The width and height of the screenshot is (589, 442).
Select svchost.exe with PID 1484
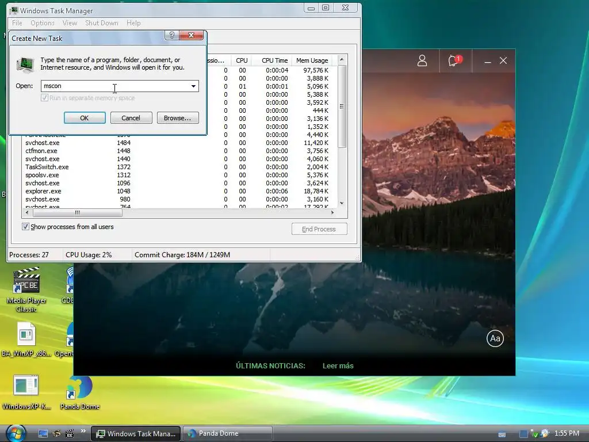tap(178, 143)
